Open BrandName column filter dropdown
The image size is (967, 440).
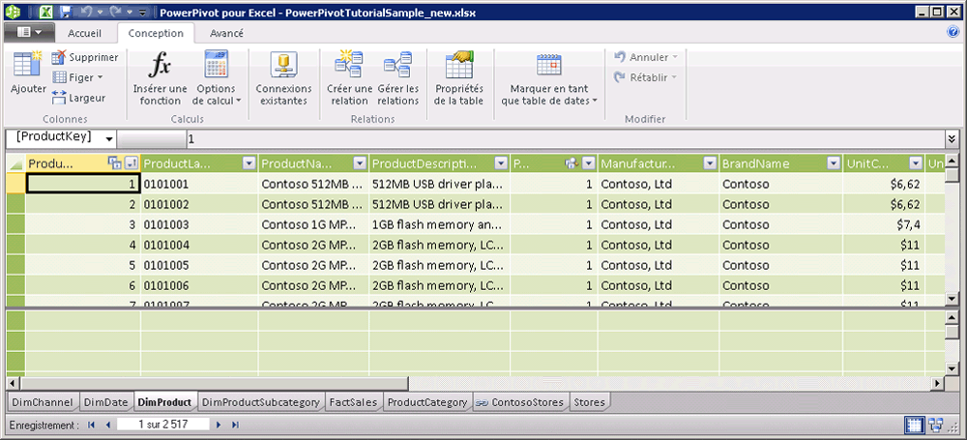tap(831, 163)
